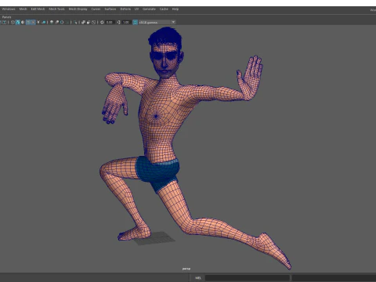The height and width of the screenshot is (282, 376).
Task: Click the sRGB gamma dropdown arrow
Action: click(x=173, y=22)
